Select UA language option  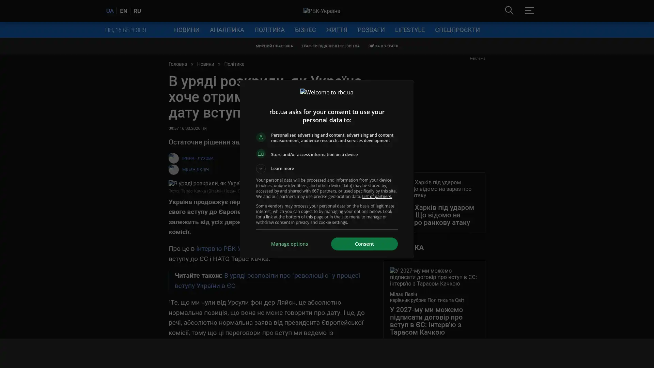tap(110, 11)
